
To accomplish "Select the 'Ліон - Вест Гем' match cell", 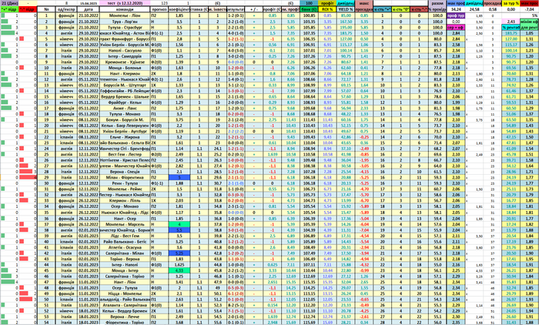I will (125, 236).
